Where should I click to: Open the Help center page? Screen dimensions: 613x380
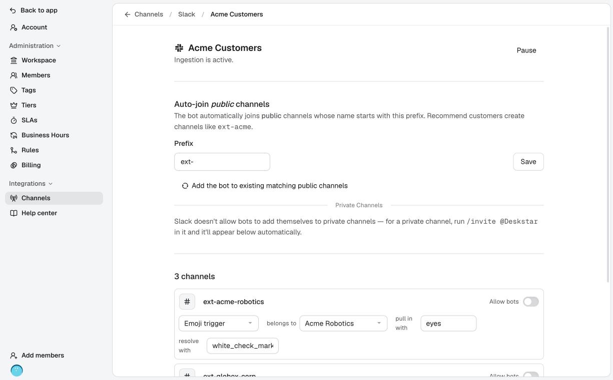coord(54,213)
